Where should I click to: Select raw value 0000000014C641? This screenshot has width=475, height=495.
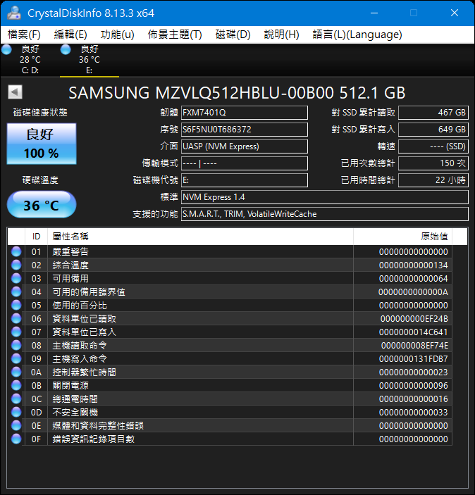414,332
